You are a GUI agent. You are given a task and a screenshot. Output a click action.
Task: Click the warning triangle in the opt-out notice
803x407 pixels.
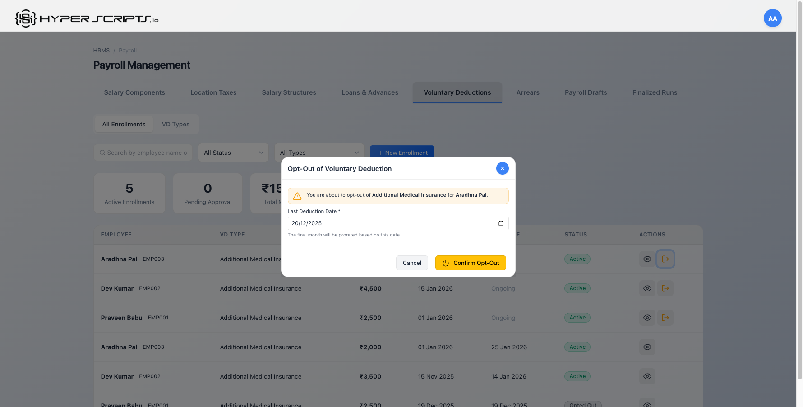point(297,195)
